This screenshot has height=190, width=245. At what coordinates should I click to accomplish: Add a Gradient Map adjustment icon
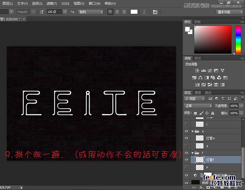tap(222, 85)
